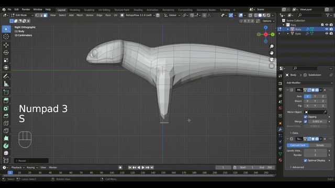This screenshot has height=188, width=335.
Task: Select the Transform tool
Action: point(6,68)
